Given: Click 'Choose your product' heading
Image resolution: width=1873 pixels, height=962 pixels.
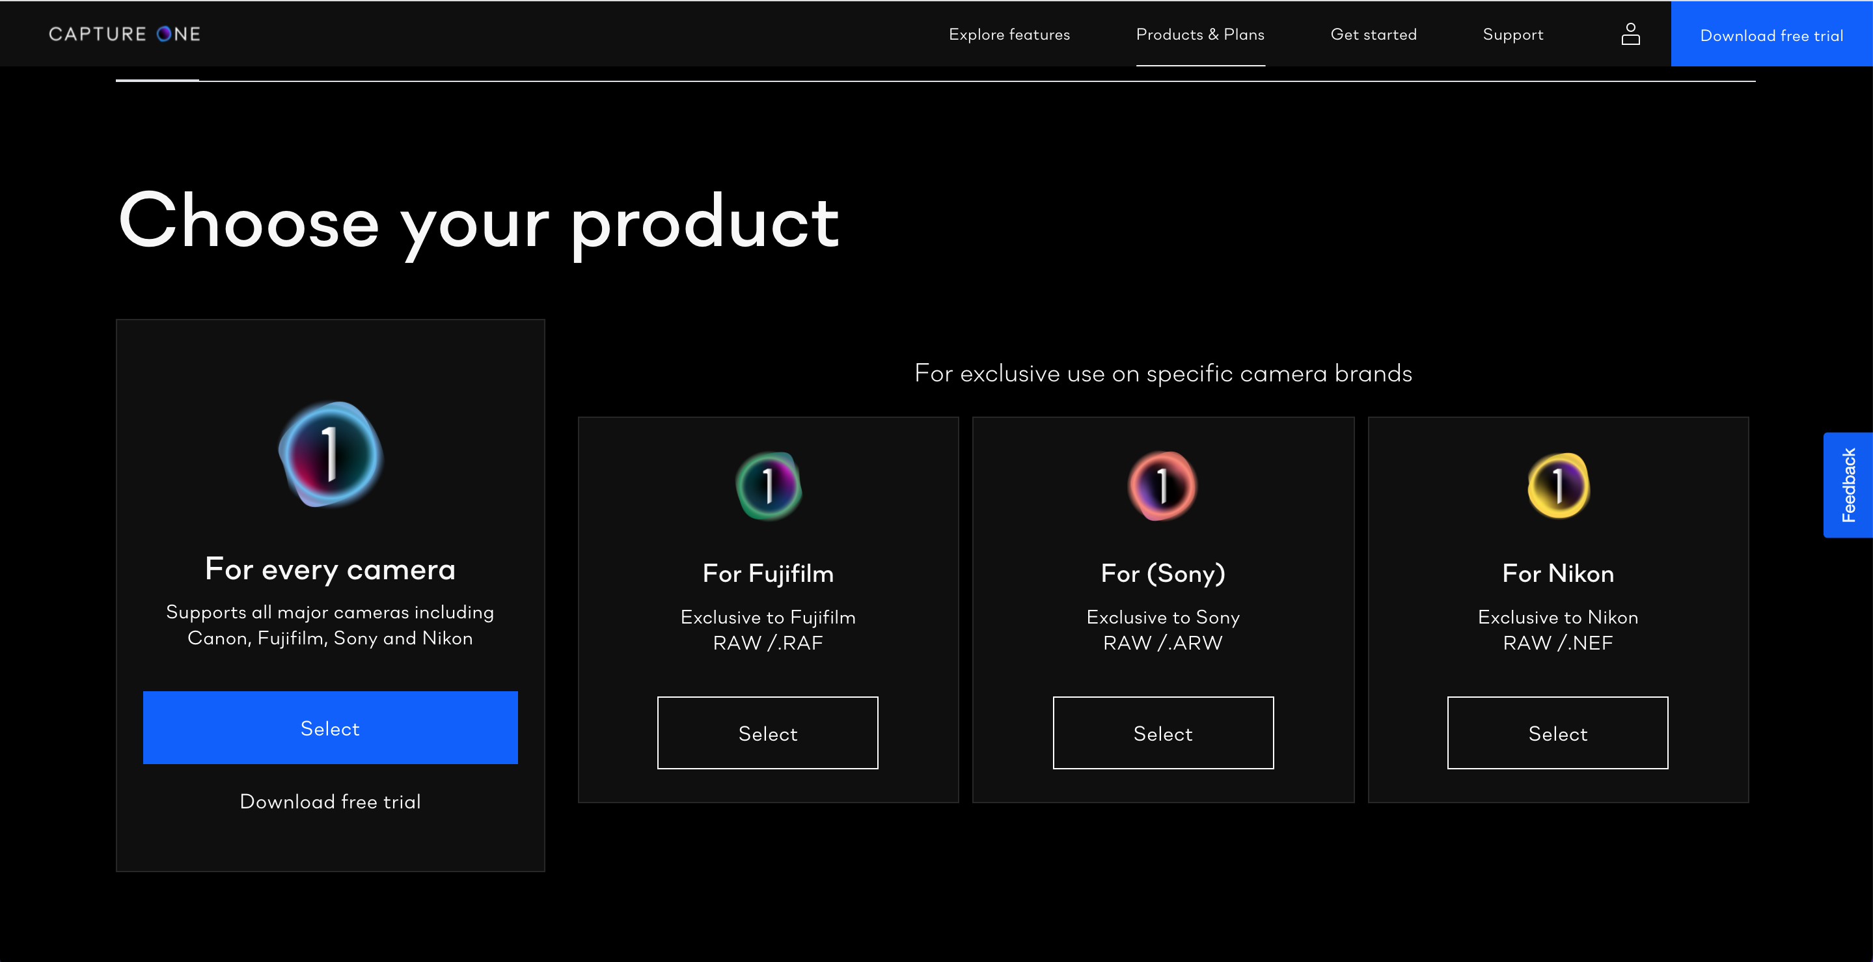Looking at the screenshot, I should [479, 223].
